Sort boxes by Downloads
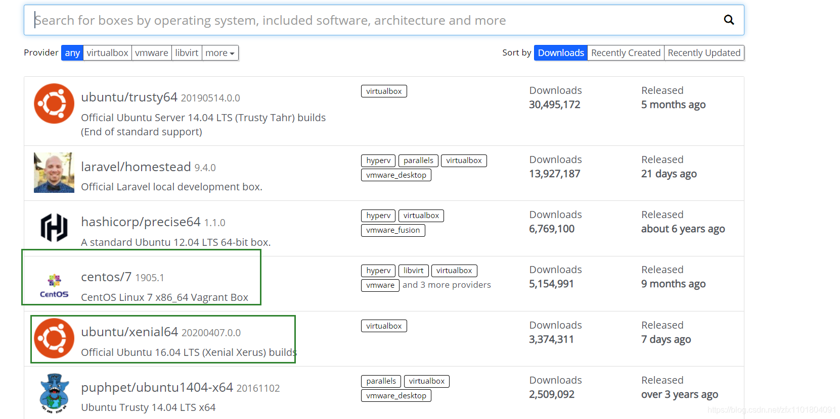Image resolution: width=840 pixels, height=419 pixels. coord(561,53)
